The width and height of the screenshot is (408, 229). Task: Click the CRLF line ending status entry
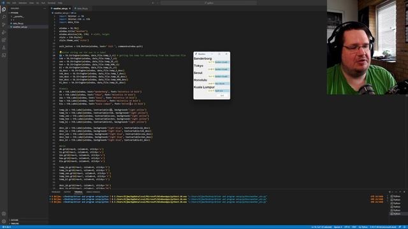pyautogui.click(x=354, y=227)
